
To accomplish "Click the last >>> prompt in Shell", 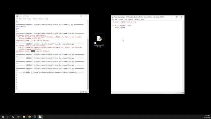I will [x=17, y=90].
